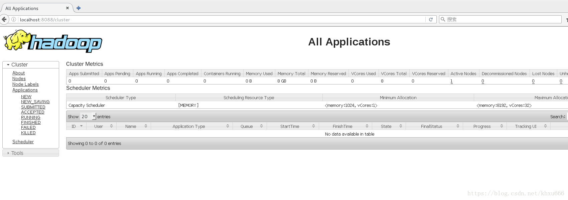Open the Decommissioned Nodes count link

point(483,81)
